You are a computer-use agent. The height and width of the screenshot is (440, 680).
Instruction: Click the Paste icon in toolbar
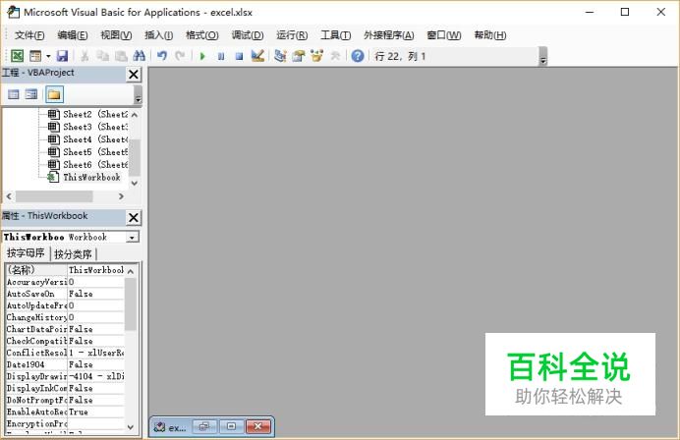tap(121, 56)
